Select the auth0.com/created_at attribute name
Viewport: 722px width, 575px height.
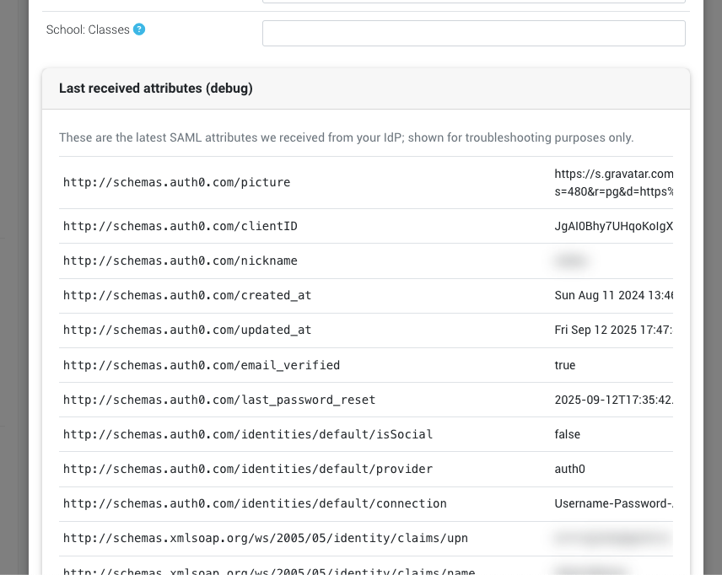187,295
